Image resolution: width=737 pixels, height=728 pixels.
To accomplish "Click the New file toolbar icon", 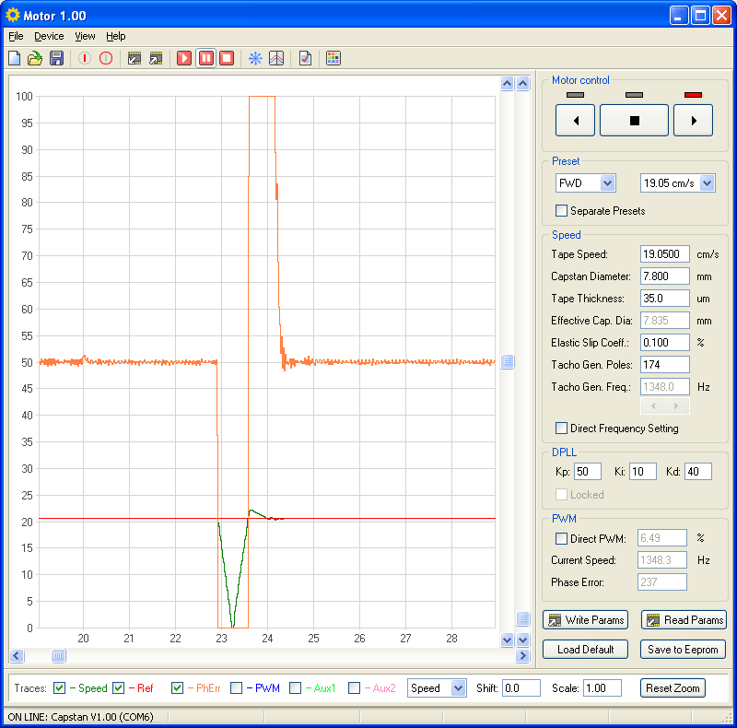I will tap(15, 58).
